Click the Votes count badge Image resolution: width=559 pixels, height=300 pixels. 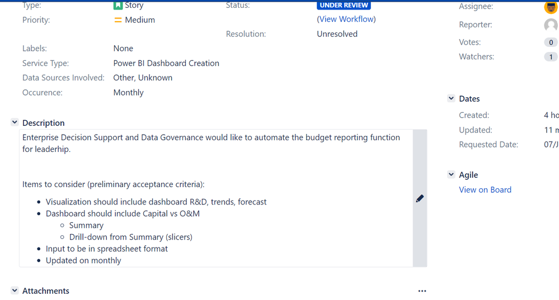551,42
